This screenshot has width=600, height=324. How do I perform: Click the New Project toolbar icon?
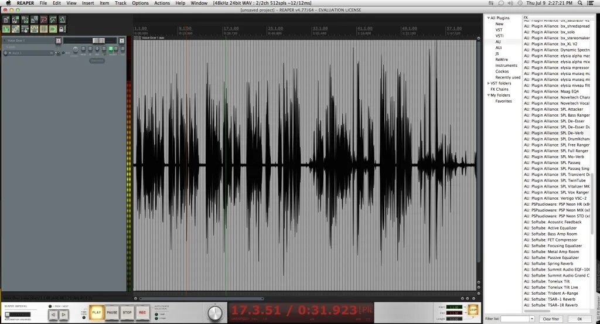tap(6, 19)
